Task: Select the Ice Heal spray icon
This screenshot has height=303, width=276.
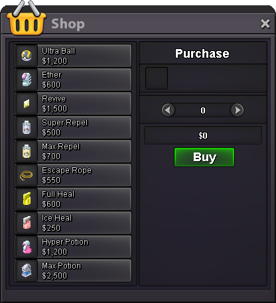Action: click(x=27, y=223)
